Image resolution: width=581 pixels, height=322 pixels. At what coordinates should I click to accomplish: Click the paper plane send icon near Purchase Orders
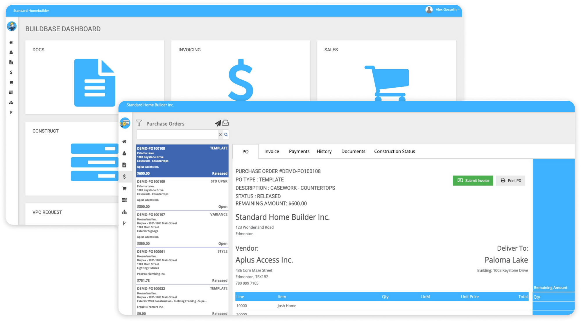[x=218, y=123]
